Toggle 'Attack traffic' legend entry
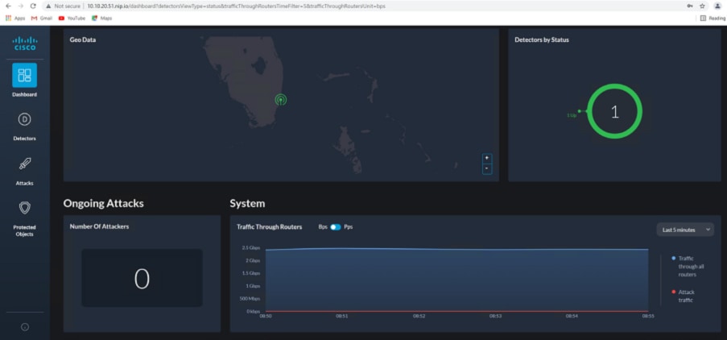 click(x=684, y=296)
